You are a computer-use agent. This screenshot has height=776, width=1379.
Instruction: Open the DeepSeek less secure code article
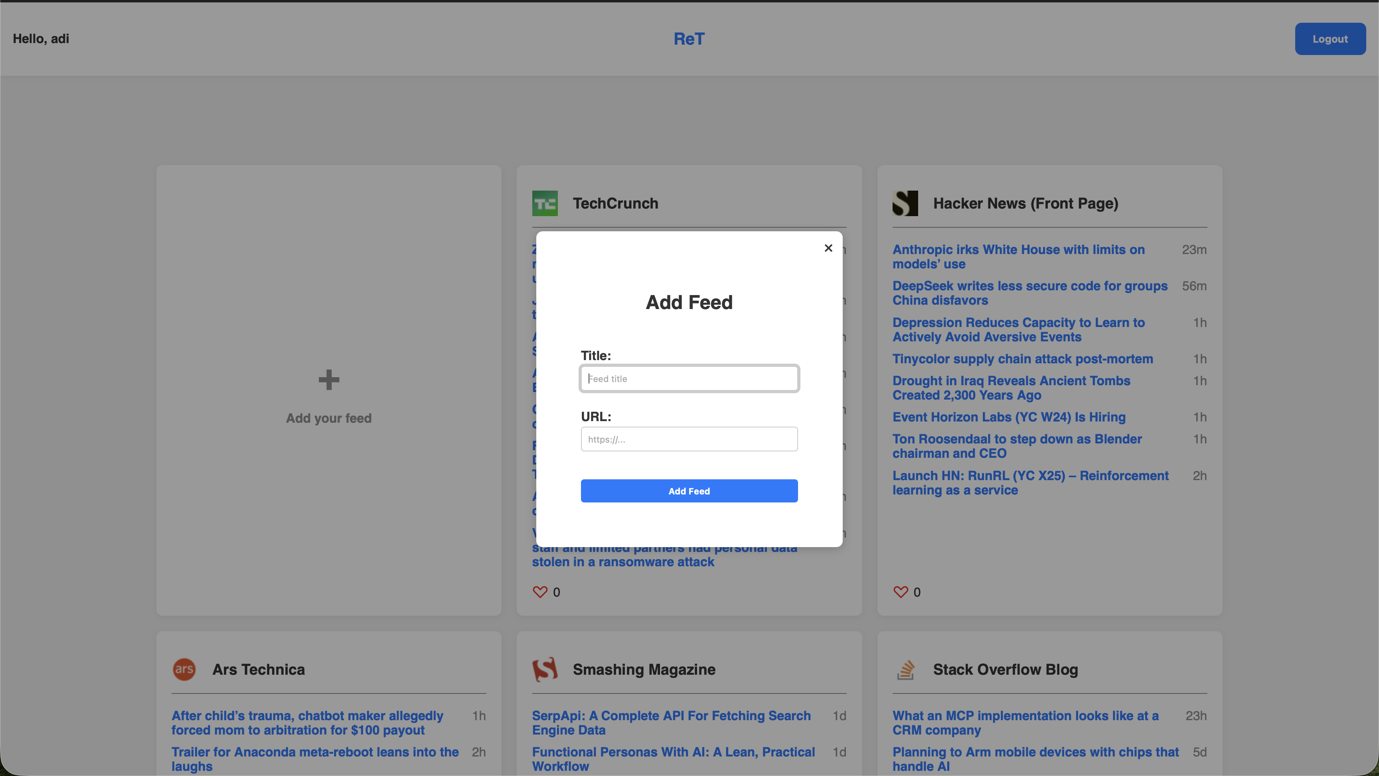click(x=1029, y=293)
